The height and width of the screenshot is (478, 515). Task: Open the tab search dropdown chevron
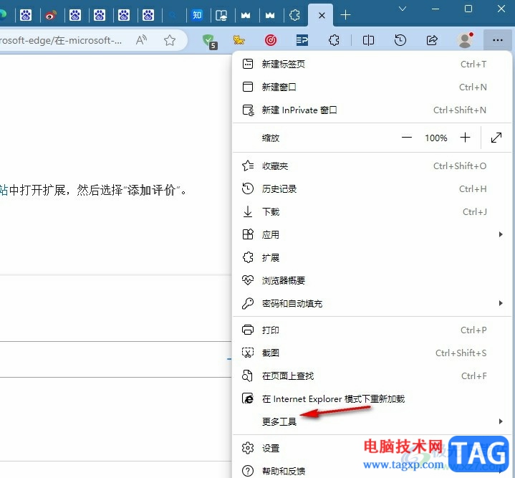(x=403, y=9)
